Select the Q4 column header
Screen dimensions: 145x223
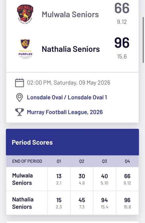pos(127,161)
